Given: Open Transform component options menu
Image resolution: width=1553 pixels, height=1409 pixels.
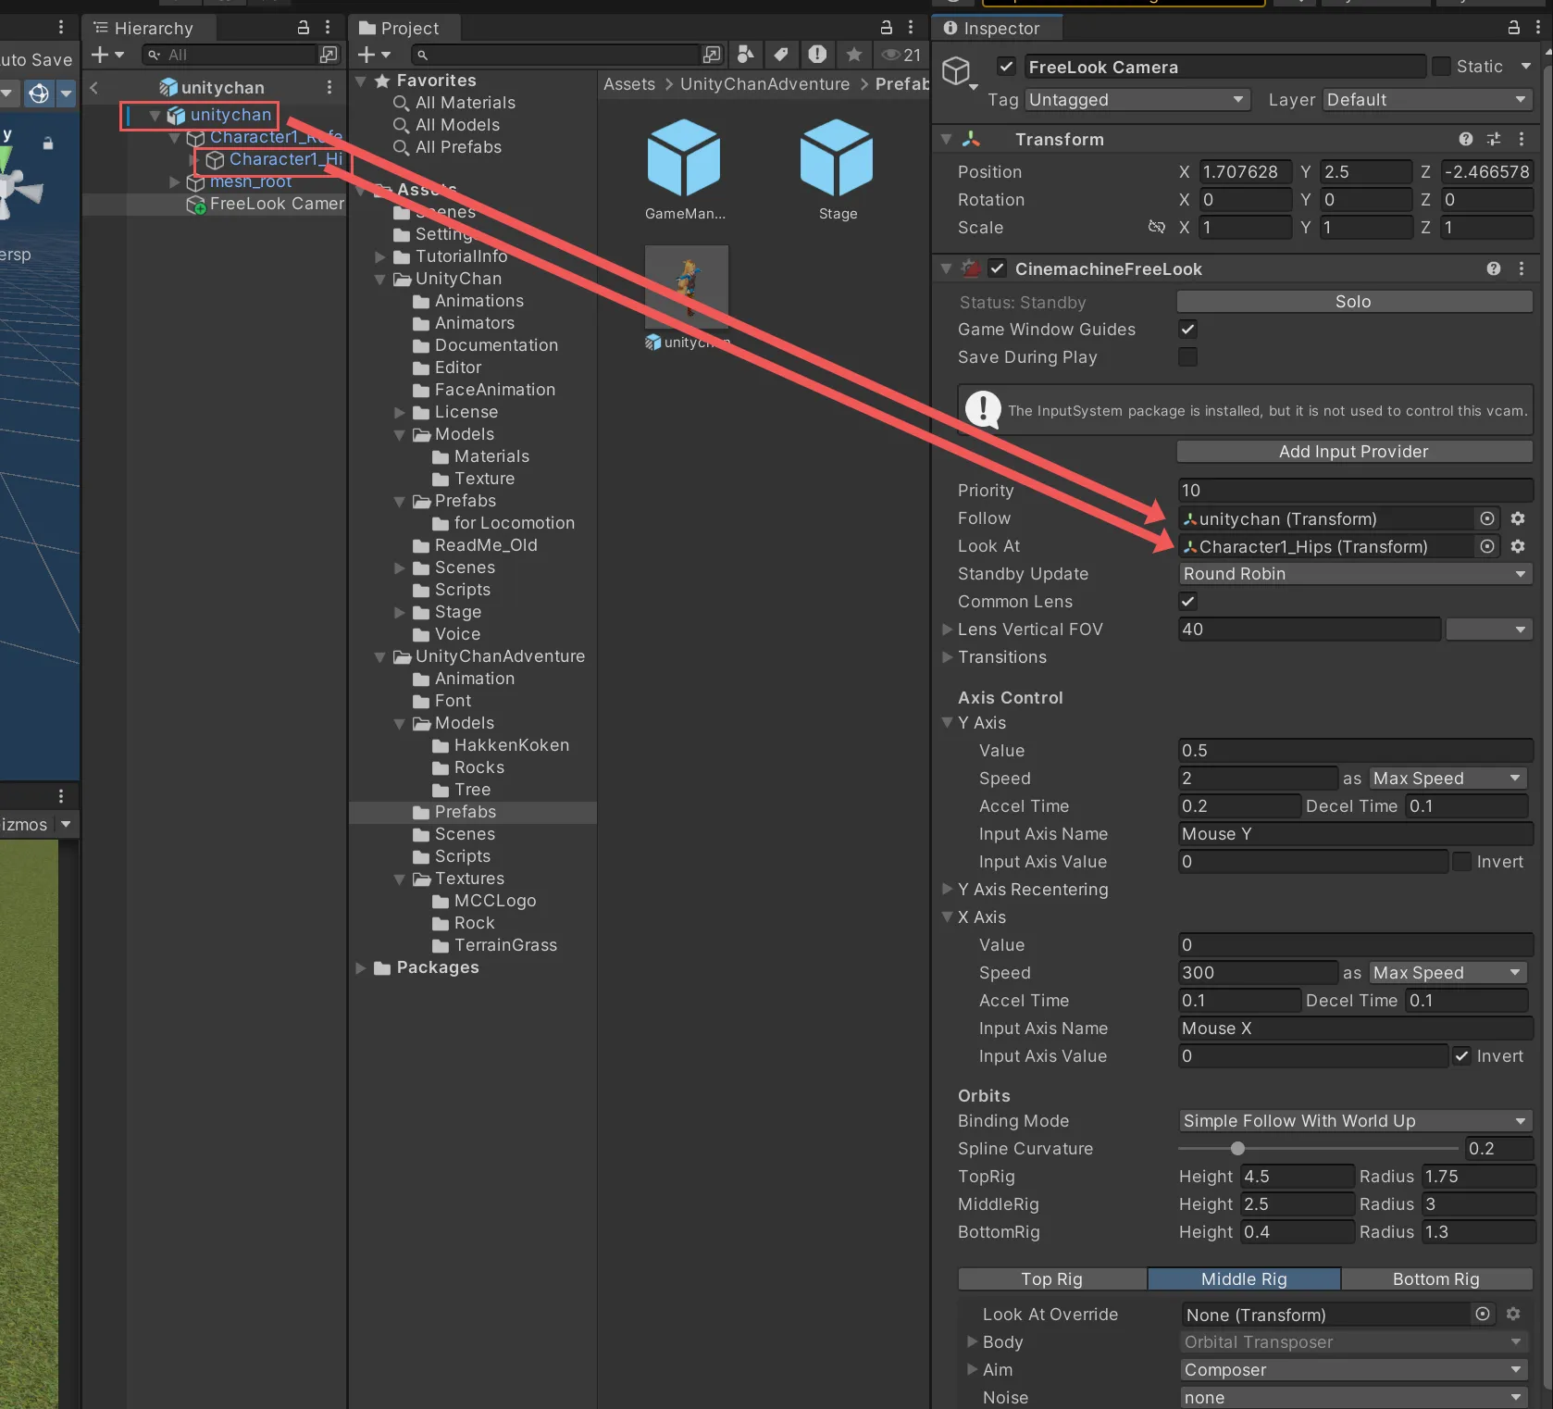Looking at the screenshot, I should click(x=1522, y=139).
